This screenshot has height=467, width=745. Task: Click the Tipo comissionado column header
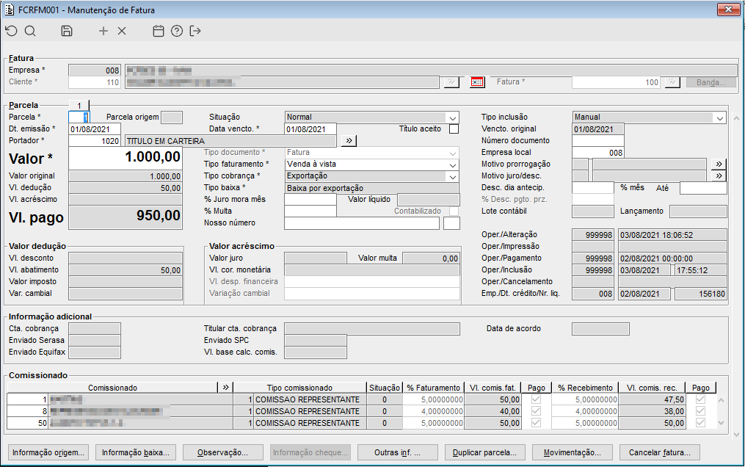299,387
